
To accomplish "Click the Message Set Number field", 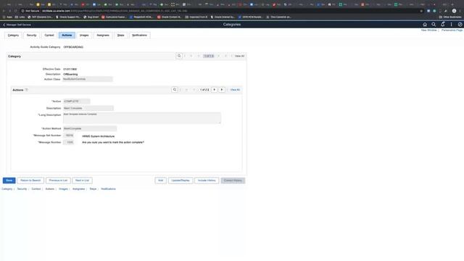I will coord(69,136).
